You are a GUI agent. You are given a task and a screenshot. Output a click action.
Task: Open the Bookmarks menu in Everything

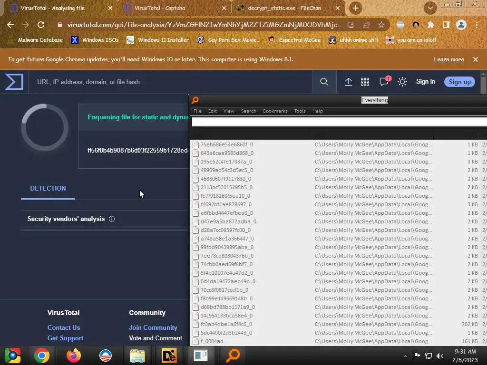click(x=275, y=111)
